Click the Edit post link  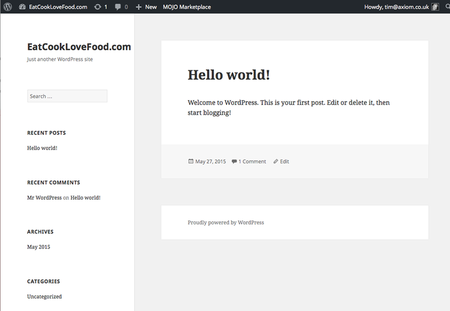(285, 161)
